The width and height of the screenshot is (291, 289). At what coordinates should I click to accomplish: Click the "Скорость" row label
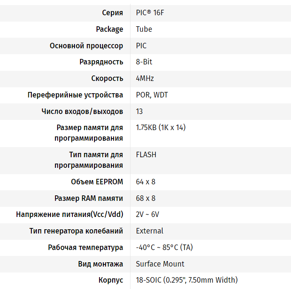click(107, 78)
